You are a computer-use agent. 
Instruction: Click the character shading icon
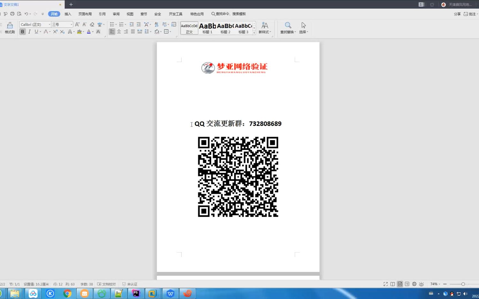click(x=98, y=32)
